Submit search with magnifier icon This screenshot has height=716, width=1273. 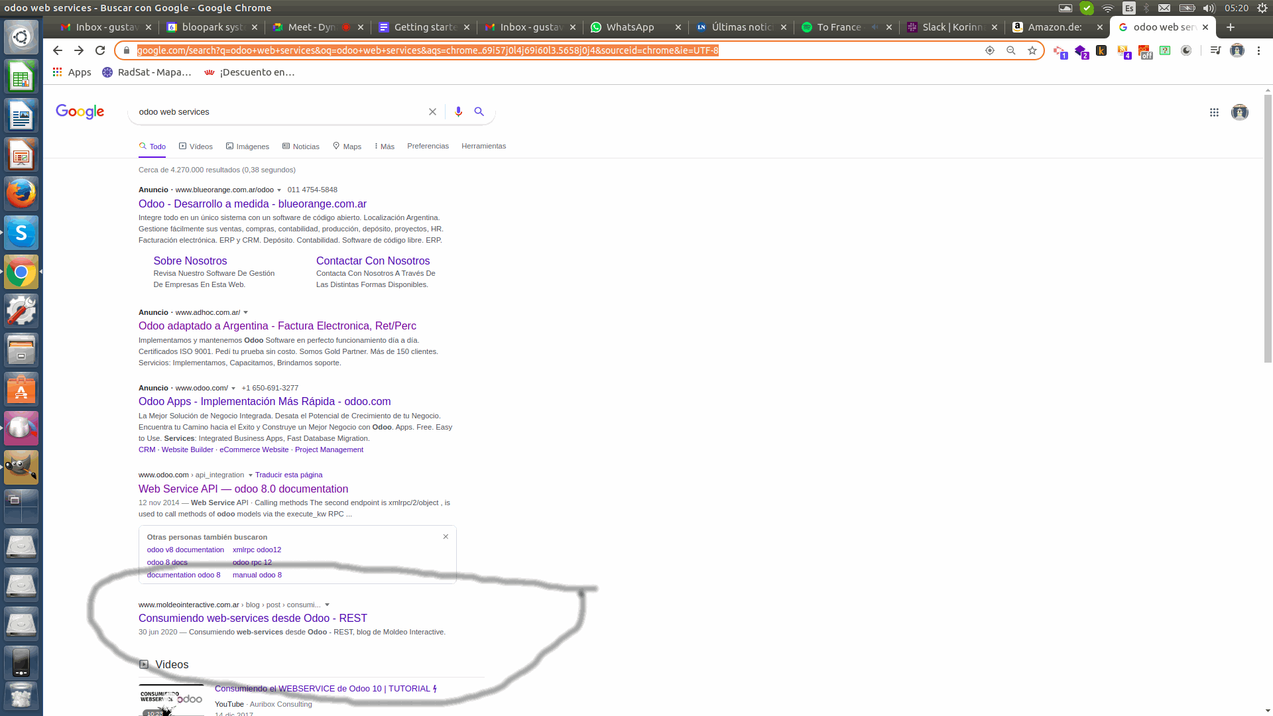pyautogui.click(x=479, y=112)
